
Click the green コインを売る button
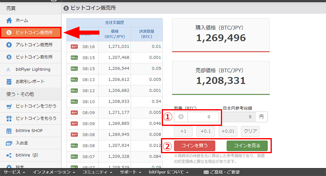(247, 146)
